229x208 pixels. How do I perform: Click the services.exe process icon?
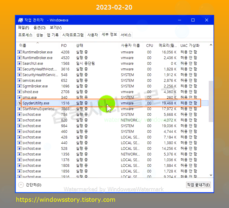(x=20, y=81)
